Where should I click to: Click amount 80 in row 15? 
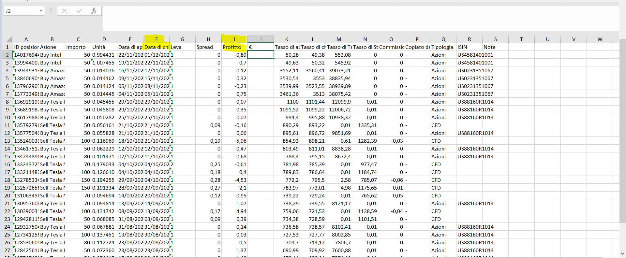78,156
